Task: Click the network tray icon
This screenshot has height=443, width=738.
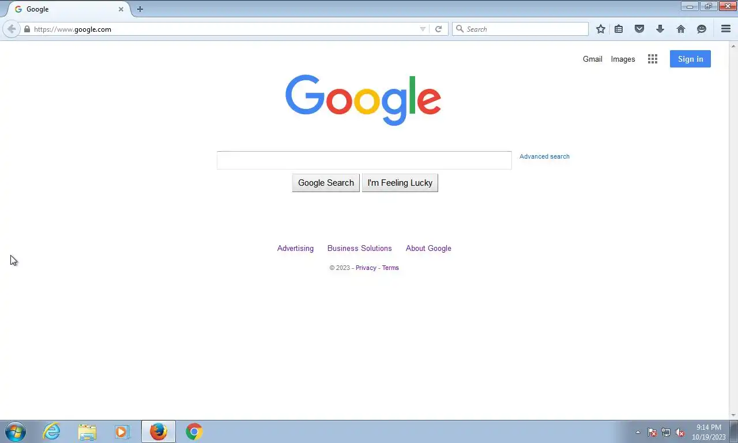Action: point(666,432)
